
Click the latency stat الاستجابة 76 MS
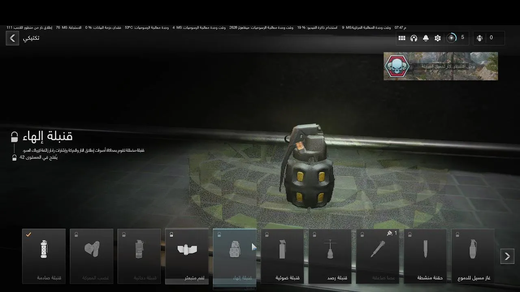click(69, 28)
